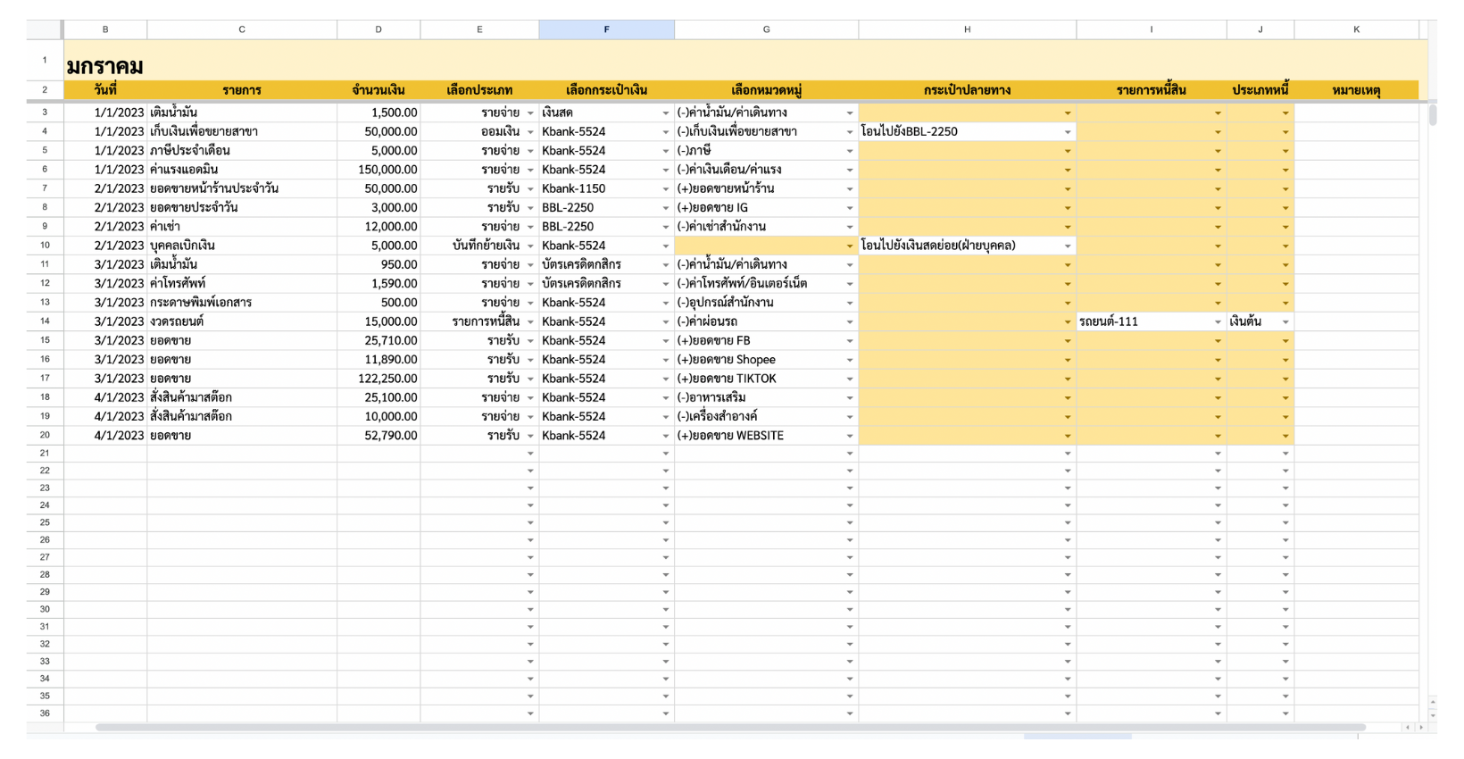This screenshot has width=1464, height=759.
Task: Select row 14 header
Action: point(45,321)
